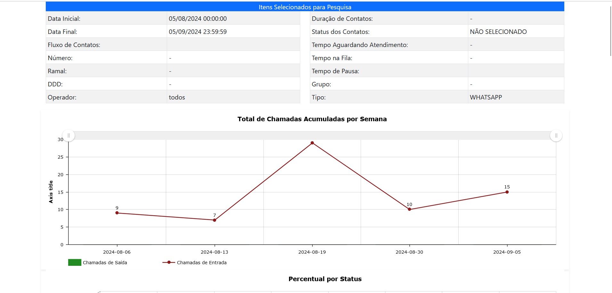Click the left range slider handle above the chart
Viewport: 612px width, 293px height.
pyautogui.click(x=68, y=135)
